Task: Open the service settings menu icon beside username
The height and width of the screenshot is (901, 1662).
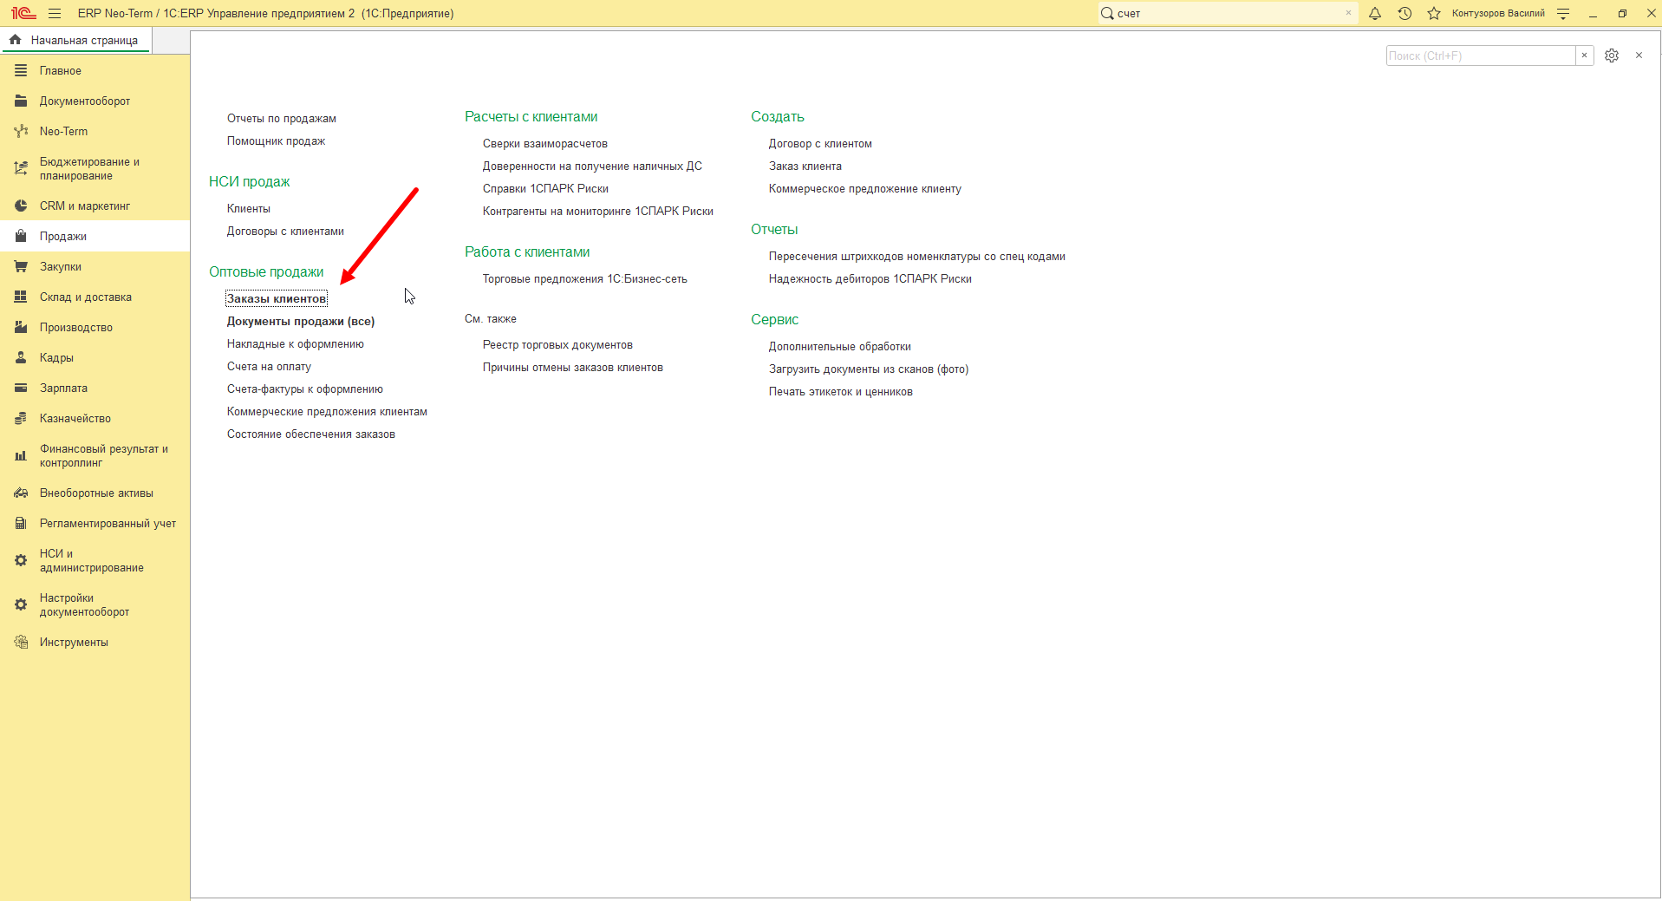Action: point(1563,13)
